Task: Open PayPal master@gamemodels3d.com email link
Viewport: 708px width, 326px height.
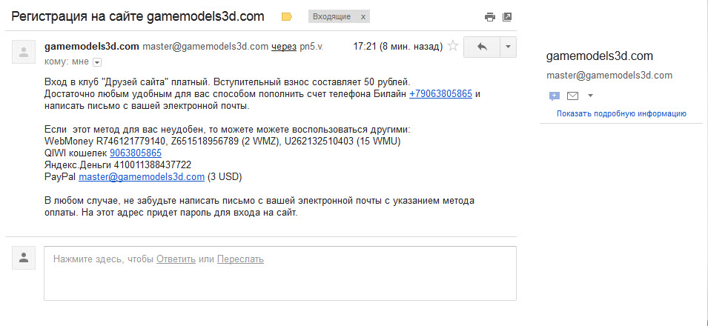Action: coord(142,177)
